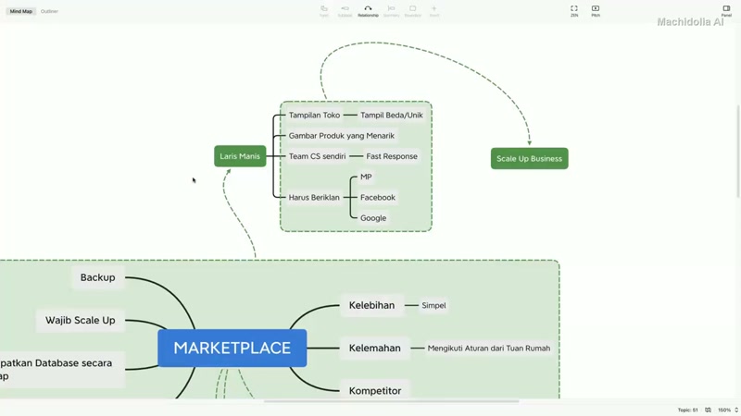
Task: Click the Boundary toolbar icon
Action: point(412,11)
